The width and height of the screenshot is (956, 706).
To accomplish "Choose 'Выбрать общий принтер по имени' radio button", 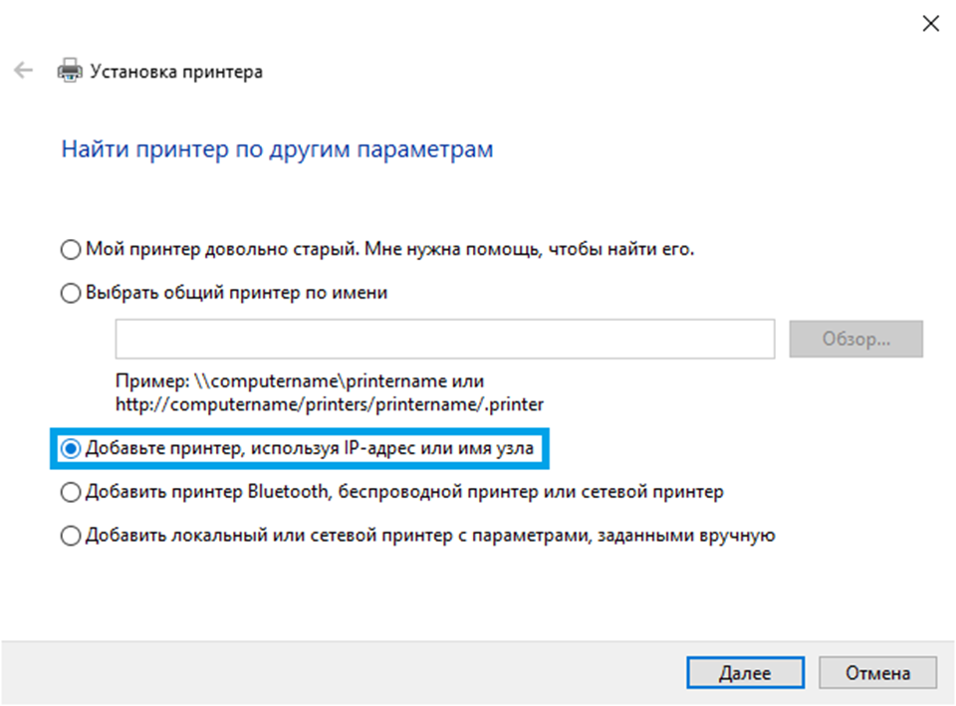I will [x=71, y=294].
